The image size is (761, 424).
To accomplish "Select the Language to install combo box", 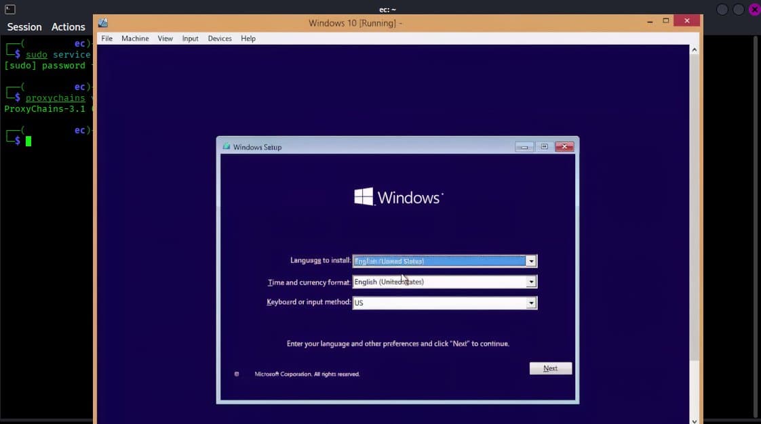I will pyautogui.click(x=444, y=261).
